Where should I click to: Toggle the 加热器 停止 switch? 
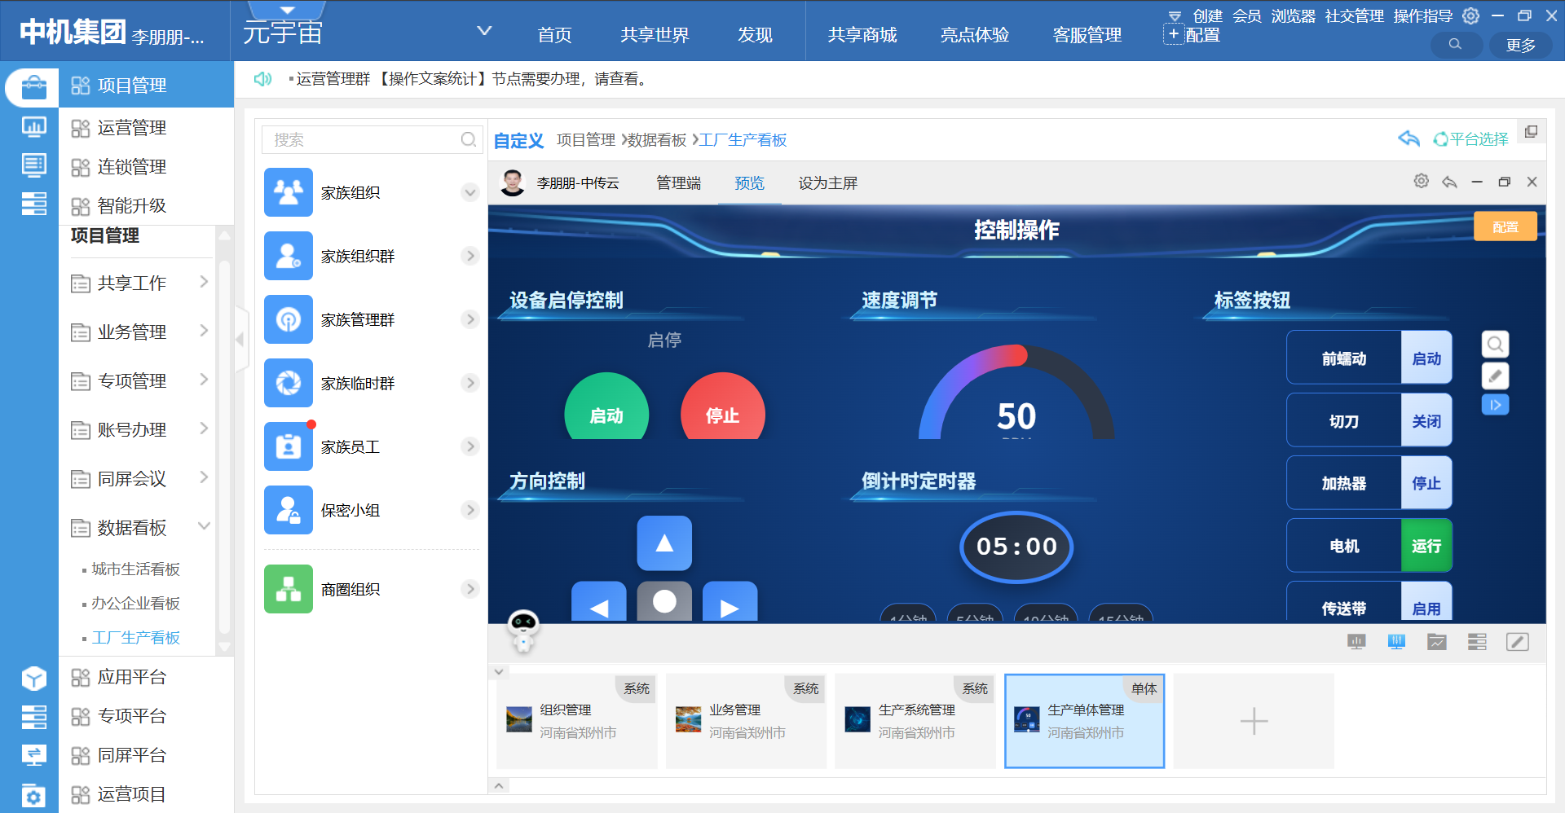pos(1426,483)
